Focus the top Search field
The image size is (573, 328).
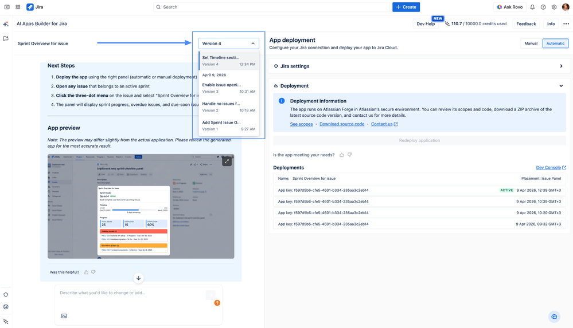point(272,7)
